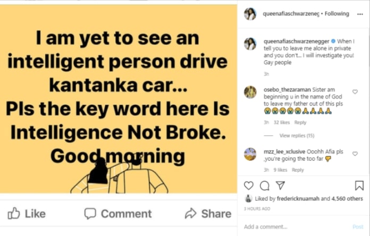370x236 pixels.
Task: Open mzz_lee_xclusive's profile avatar
Action: click(250, 154)
